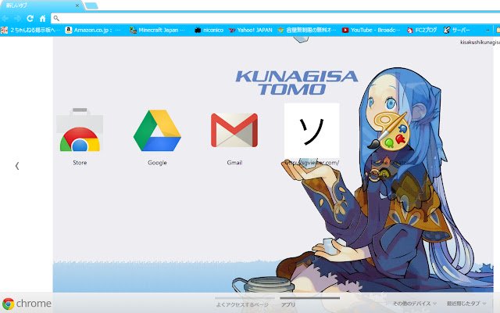This screenshot has width=500, height=313.
Task: Open the 2ちゃんねる掲示板 bookmark
Action: (x=30, y=30)
